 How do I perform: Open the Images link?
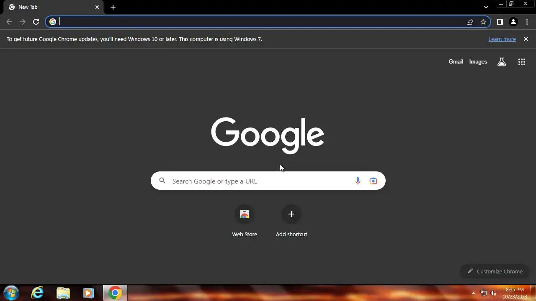[x=478, y=61]
